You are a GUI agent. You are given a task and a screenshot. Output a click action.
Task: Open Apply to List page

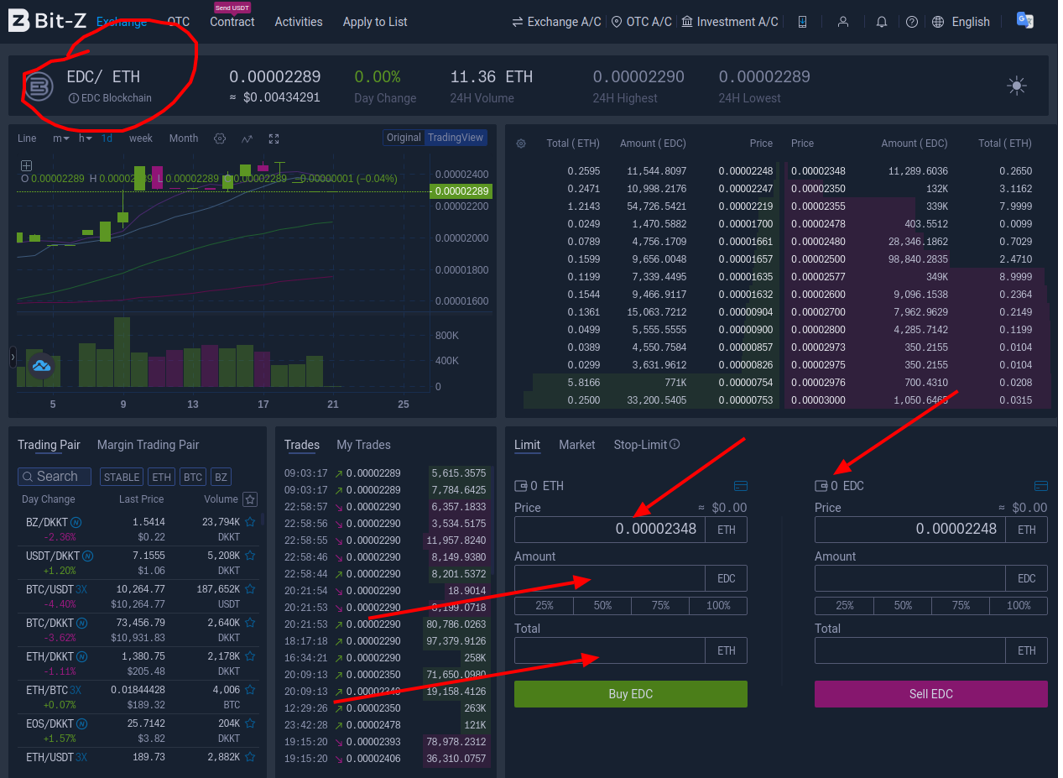point(375,22)
